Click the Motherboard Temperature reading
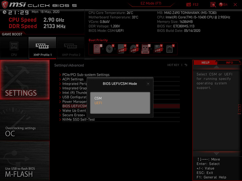The width and height of the screenshot is (242, 181). coord(113,17)
